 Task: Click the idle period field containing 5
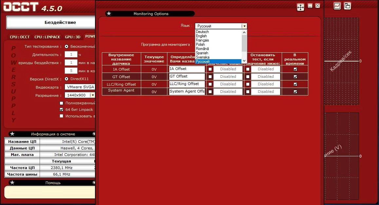(71, 71)
